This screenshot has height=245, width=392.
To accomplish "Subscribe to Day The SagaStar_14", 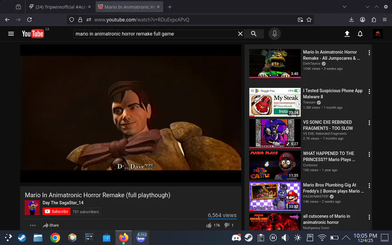I will click(x=57, y=211).
